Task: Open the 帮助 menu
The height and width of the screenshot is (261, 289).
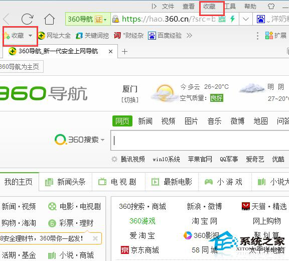Action: click(250, 7)
